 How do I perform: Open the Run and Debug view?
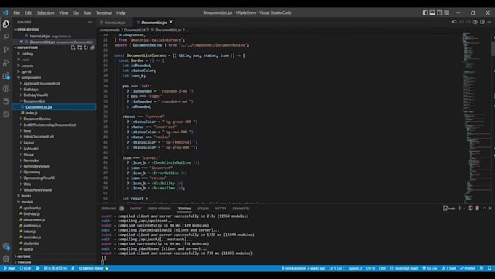pos(6,63)
